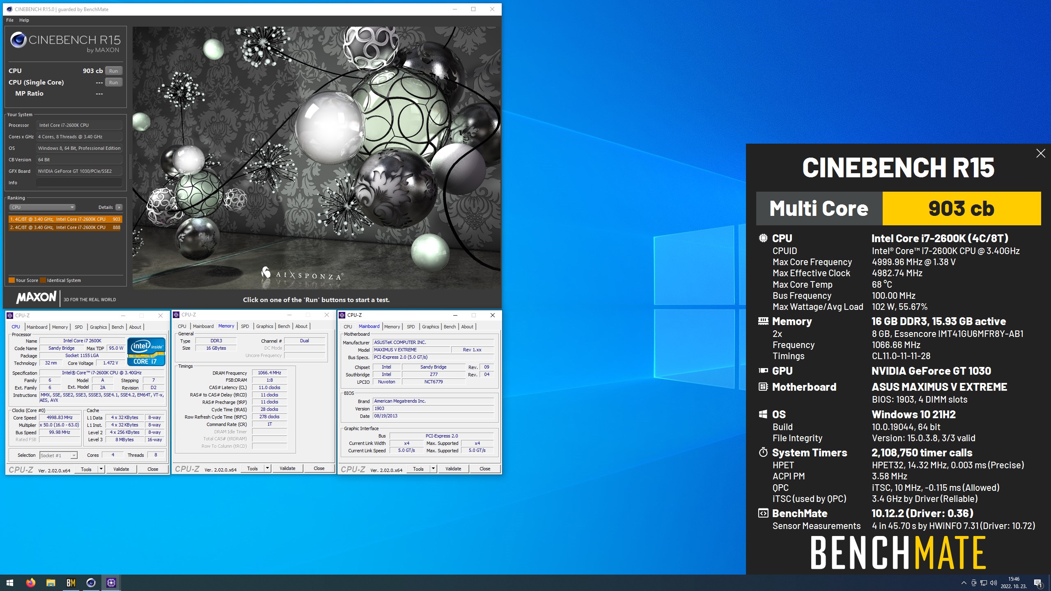
Task: Select ranking entry with score 888
Action: (x=65, y=227)
